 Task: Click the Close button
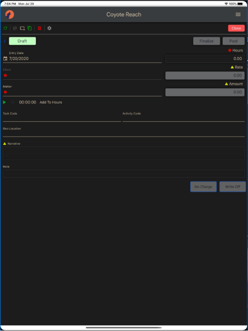coord(236,28)
